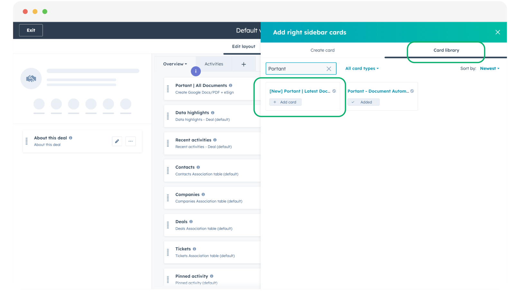Click the plus icon to add a tab
Screen dimensions: 520x291
(244, 64)
